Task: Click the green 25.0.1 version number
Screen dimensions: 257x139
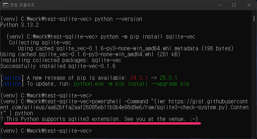Action: (168, 78)
